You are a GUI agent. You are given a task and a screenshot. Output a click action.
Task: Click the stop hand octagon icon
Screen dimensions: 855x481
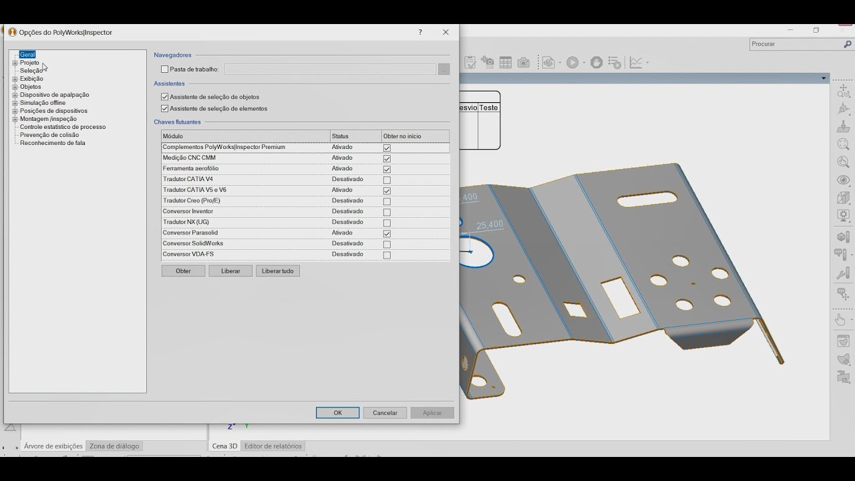[596, 62]
